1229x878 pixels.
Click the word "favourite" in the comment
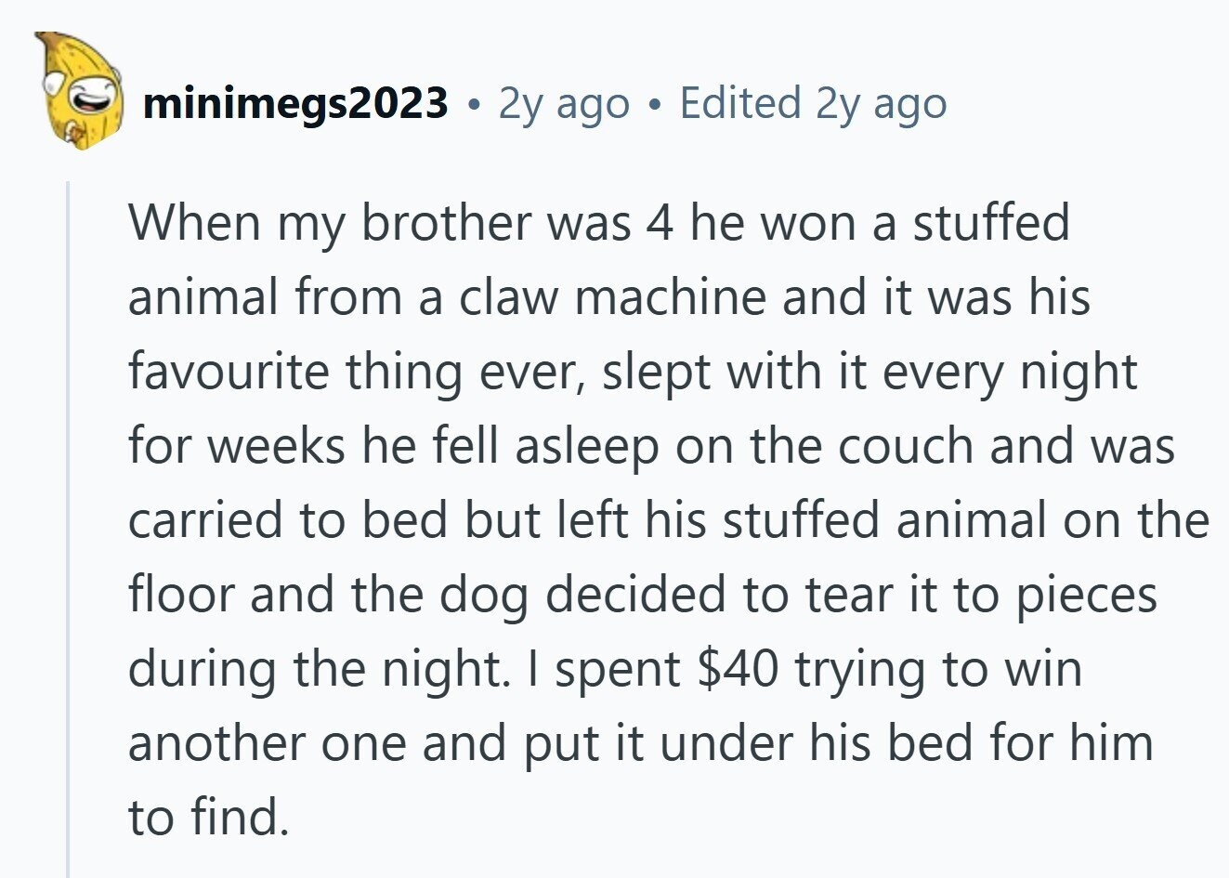229,373
